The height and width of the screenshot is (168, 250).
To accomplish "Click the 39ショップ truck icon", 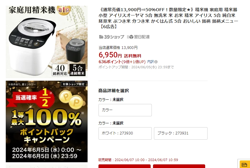I will pos(101,37).
